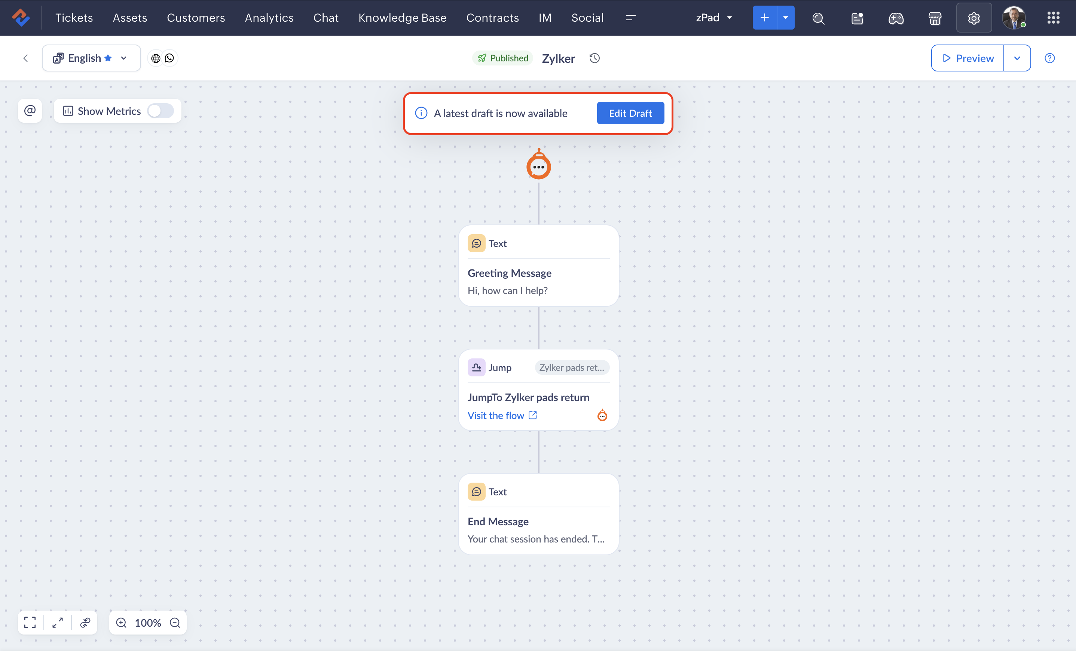Click the expand fullscreen arrows icon
This screenshot has height=651, width=1076.
coord(58,622)
